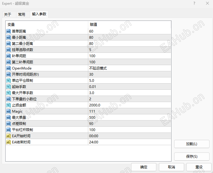213x173 pixels.
Task: Click the integer icon beside 第二最小距离
Action: click(x=8, y=44)
